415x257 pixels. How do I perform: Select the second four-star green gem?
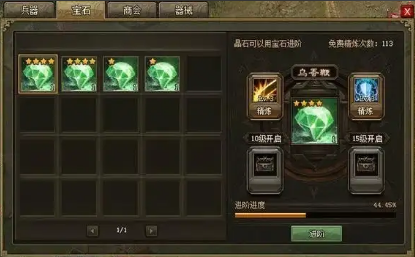coord(79,74)
